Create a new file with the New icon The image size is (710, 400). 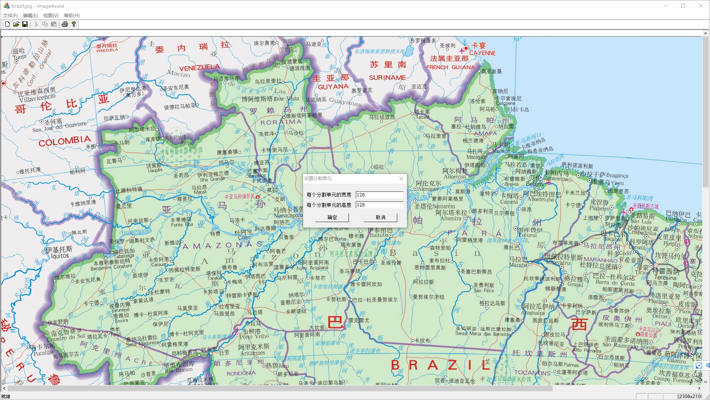(7, 24)
